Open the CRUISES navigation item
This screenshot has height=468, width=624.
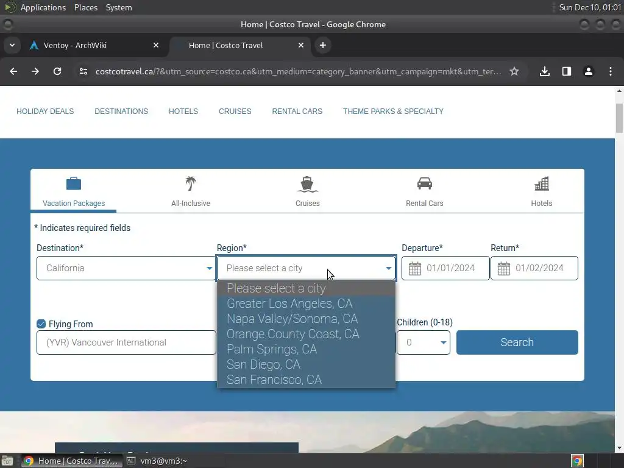pos(235,112)
